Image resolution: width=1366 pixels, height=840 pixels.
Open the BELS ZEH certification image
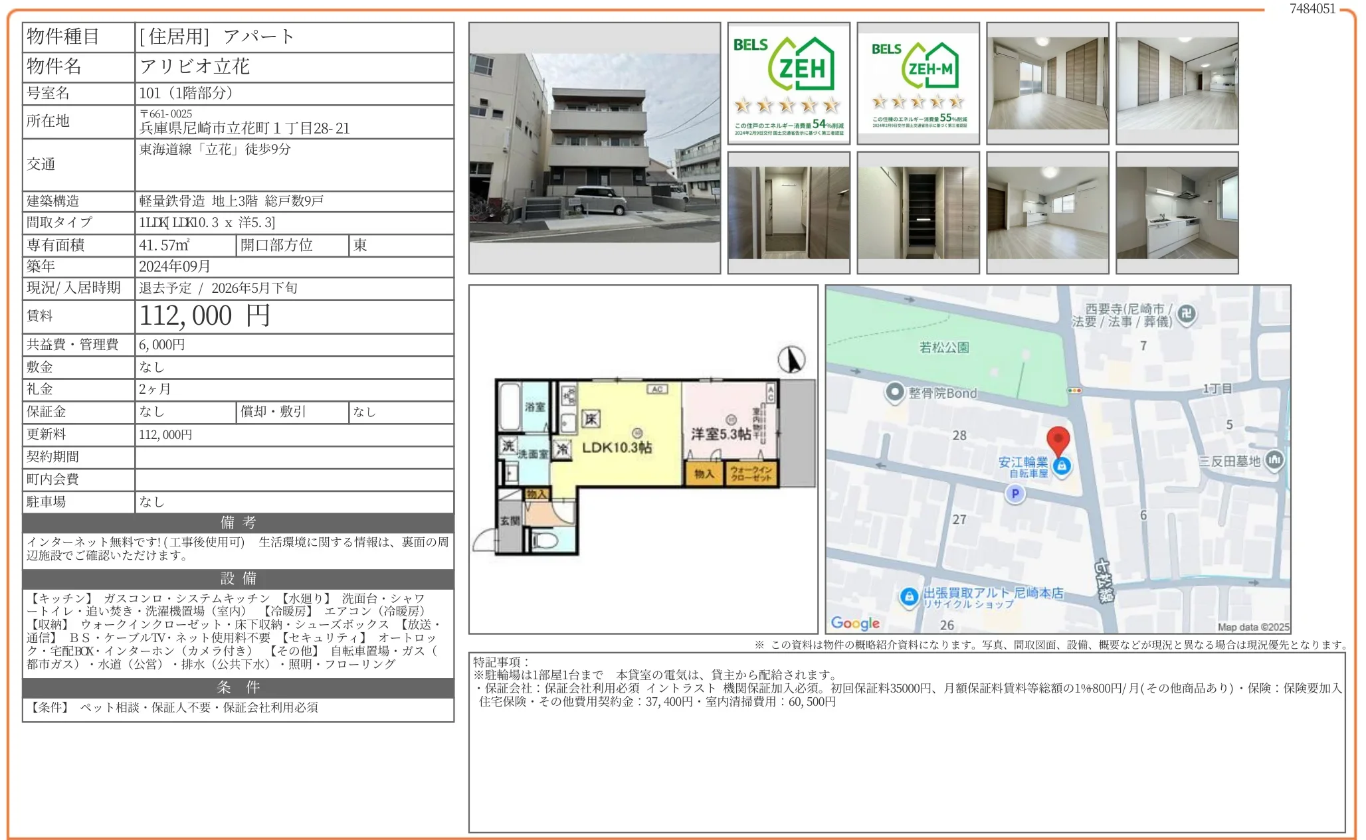789,83
